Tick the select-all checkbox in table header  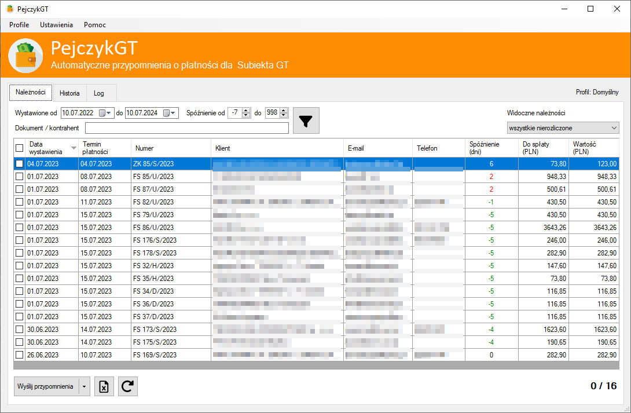(x=19, y=148)
